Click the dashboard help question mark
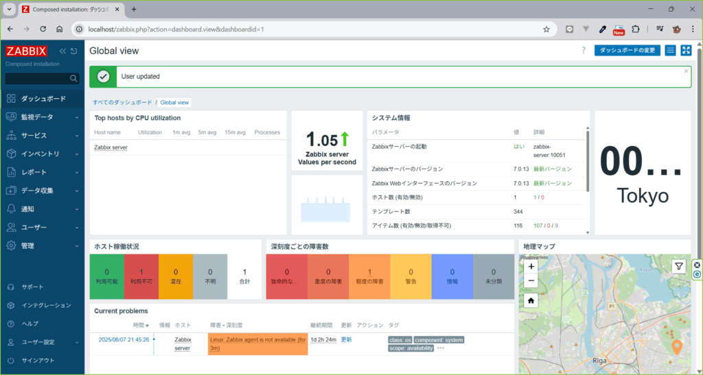Viewport: 703px width, 375px height. [584, 50]
